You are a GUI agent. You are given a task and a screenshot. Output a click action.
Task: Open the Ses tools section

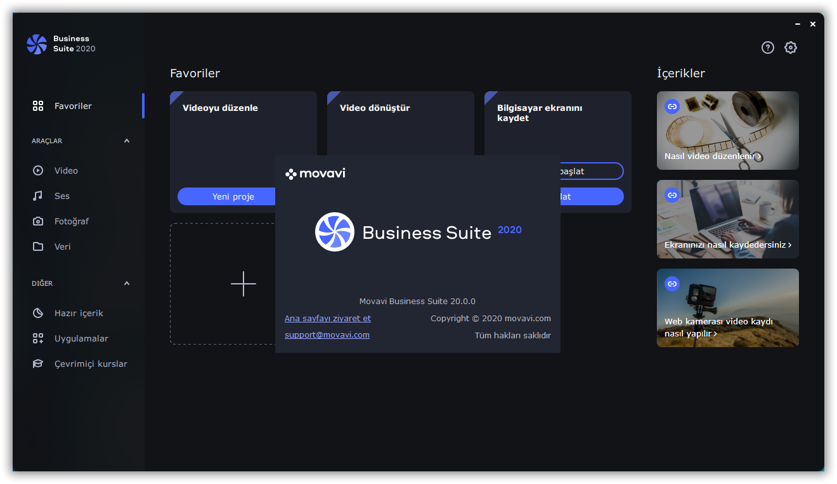coord(79,196)
